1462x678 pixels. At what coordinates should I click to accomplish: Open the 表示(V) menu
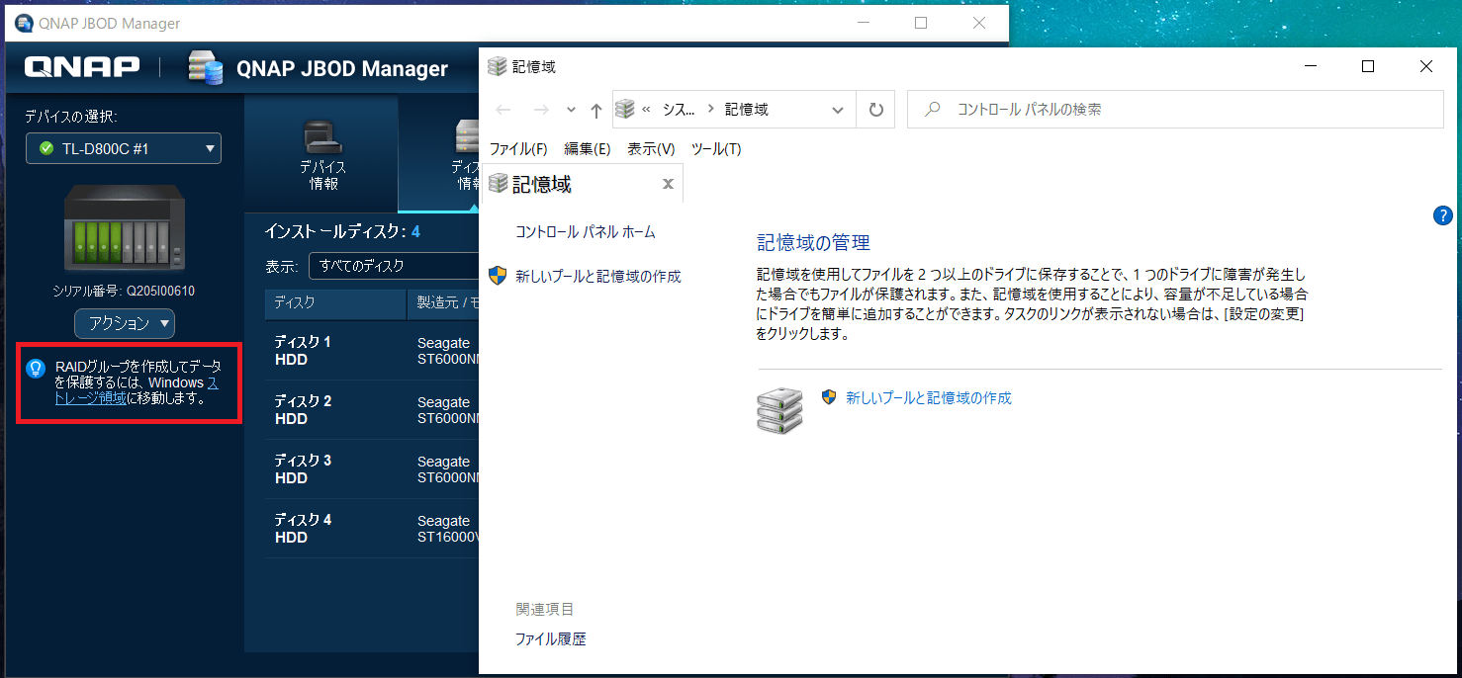[x=651, y=149]
